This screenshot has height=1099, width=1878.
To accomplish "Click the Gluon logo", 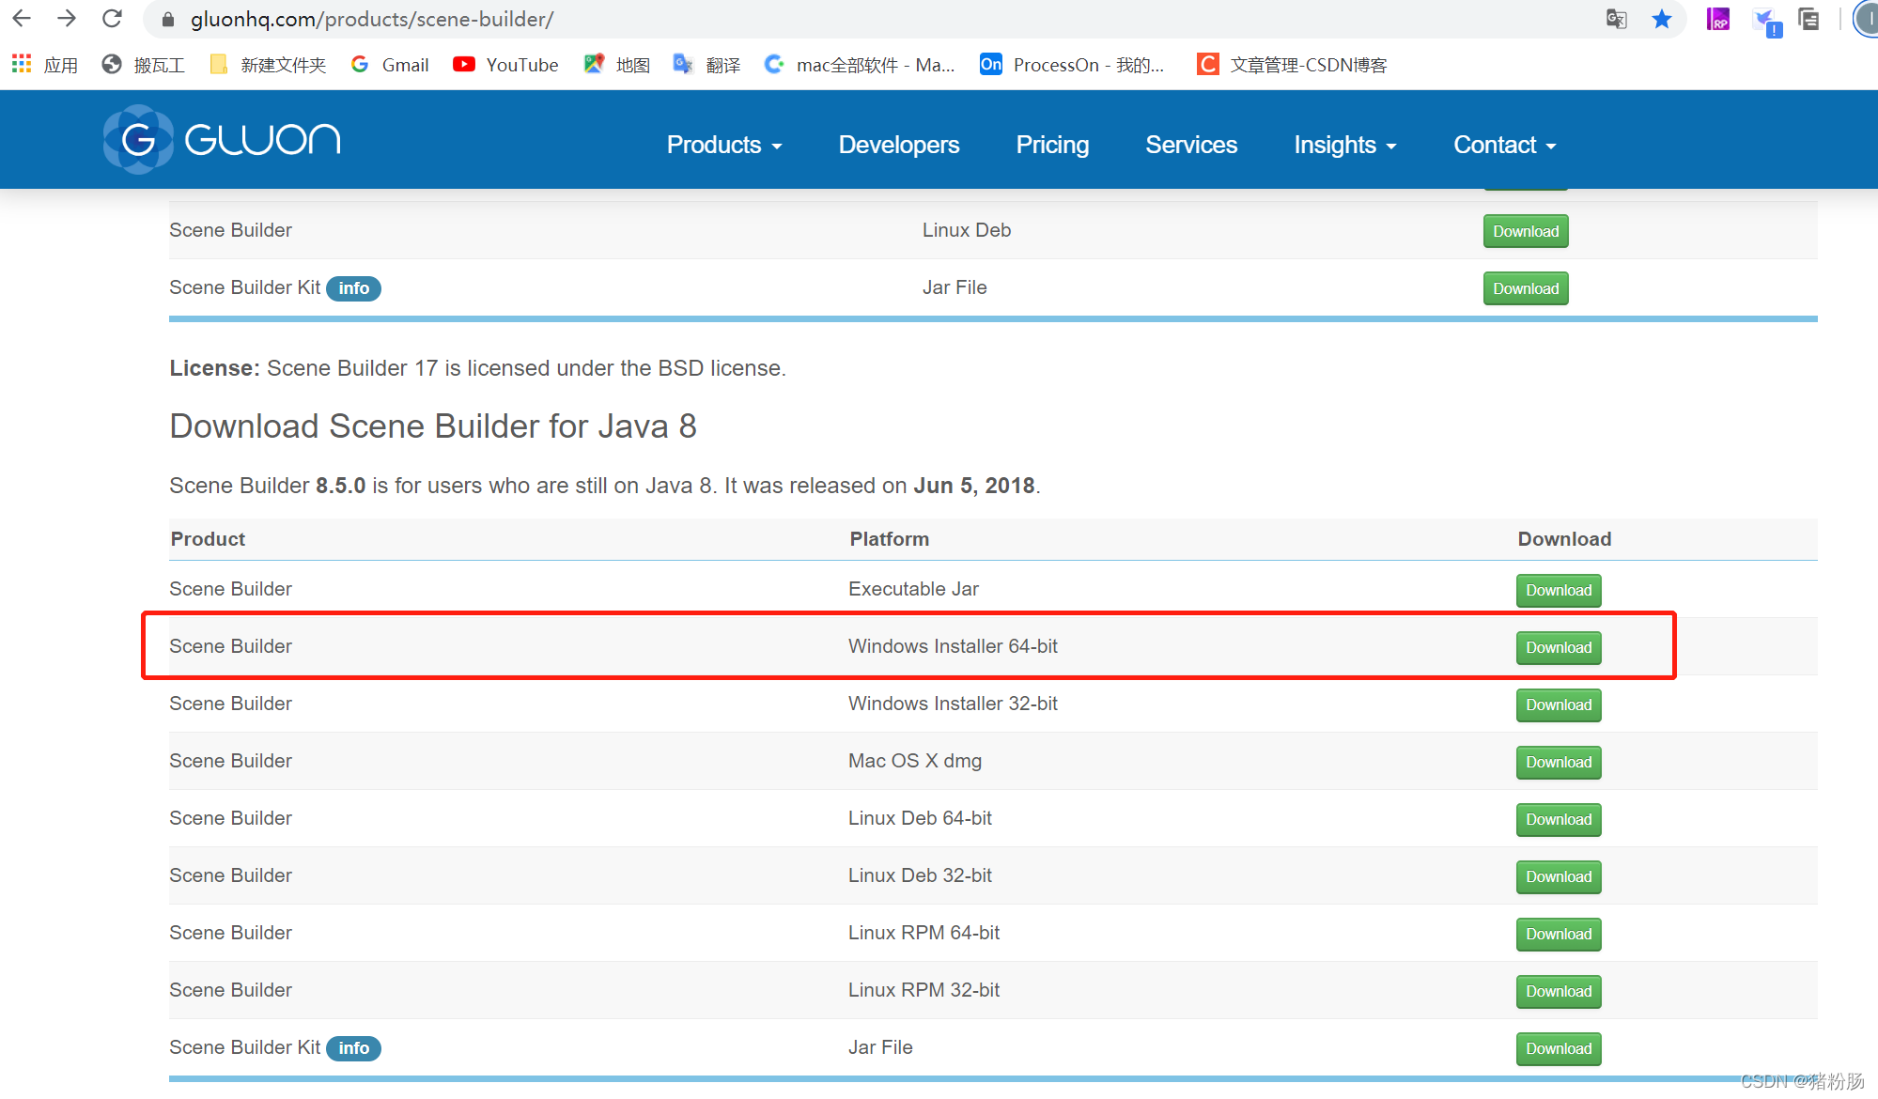I will [222, 139].
